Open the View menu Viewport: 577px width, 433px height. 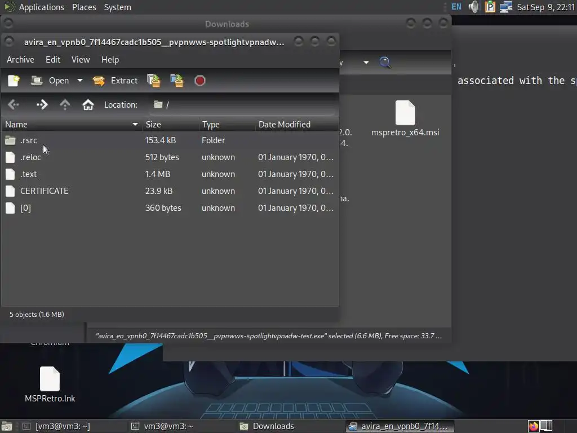coord(81,60)
